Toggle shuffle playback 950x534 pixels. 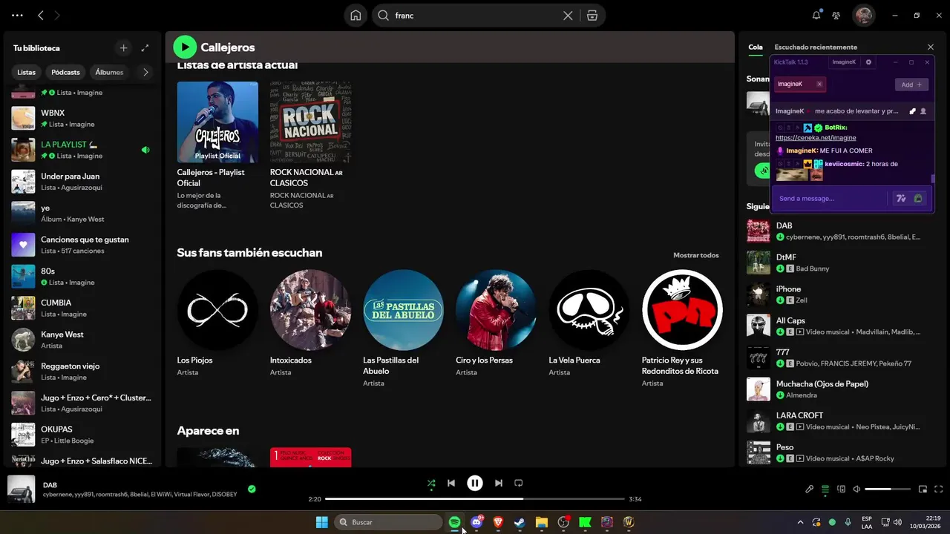pyautogui.click(x=431, y=484)
